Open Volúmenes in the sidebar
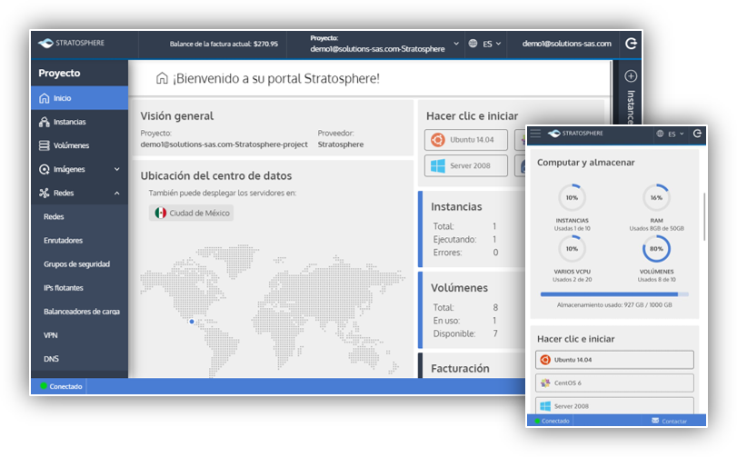737x457 pixels. 79,145
